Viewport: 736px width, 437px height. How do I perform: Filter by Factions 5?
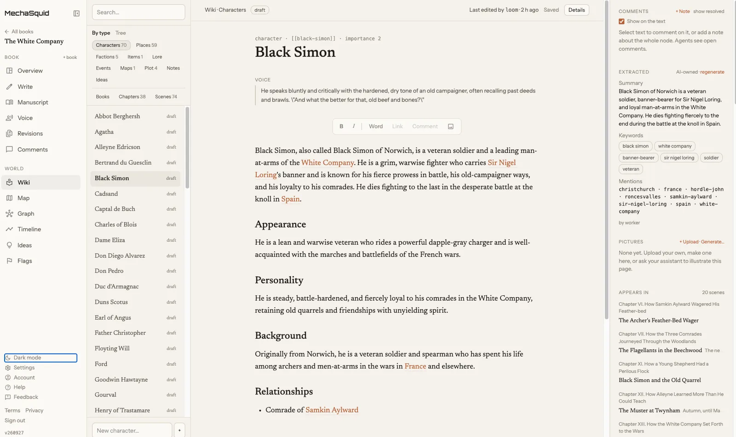click(x=107, y=57)
